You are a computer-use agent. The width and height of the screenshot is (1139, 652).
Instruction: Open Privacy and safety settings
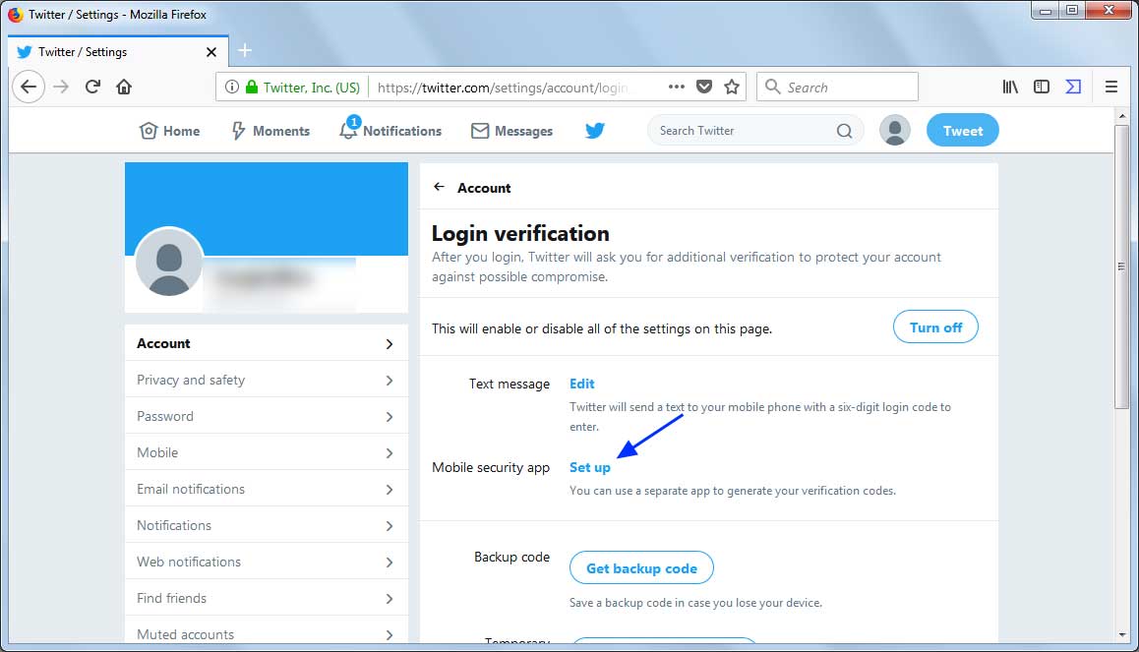tap(266, 380)
